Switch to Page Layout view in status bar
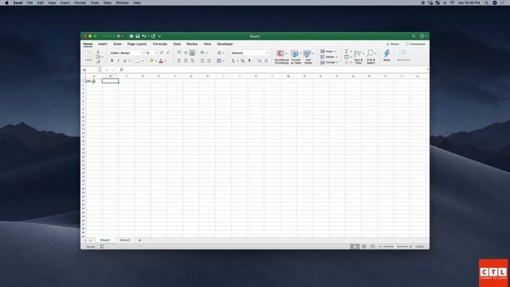The width and height of the screenshot is (510, 287). coord(364,246)
